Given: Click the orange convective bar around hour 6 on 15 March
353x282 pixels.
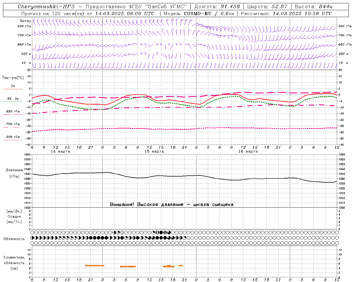Looking at the screenshot, I should [128, 267].
